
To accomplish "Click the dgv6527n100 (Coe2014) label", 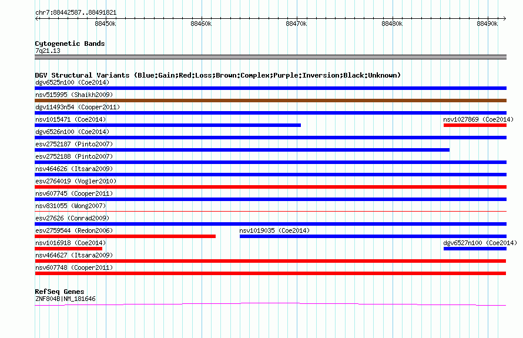I will [480, 243].
